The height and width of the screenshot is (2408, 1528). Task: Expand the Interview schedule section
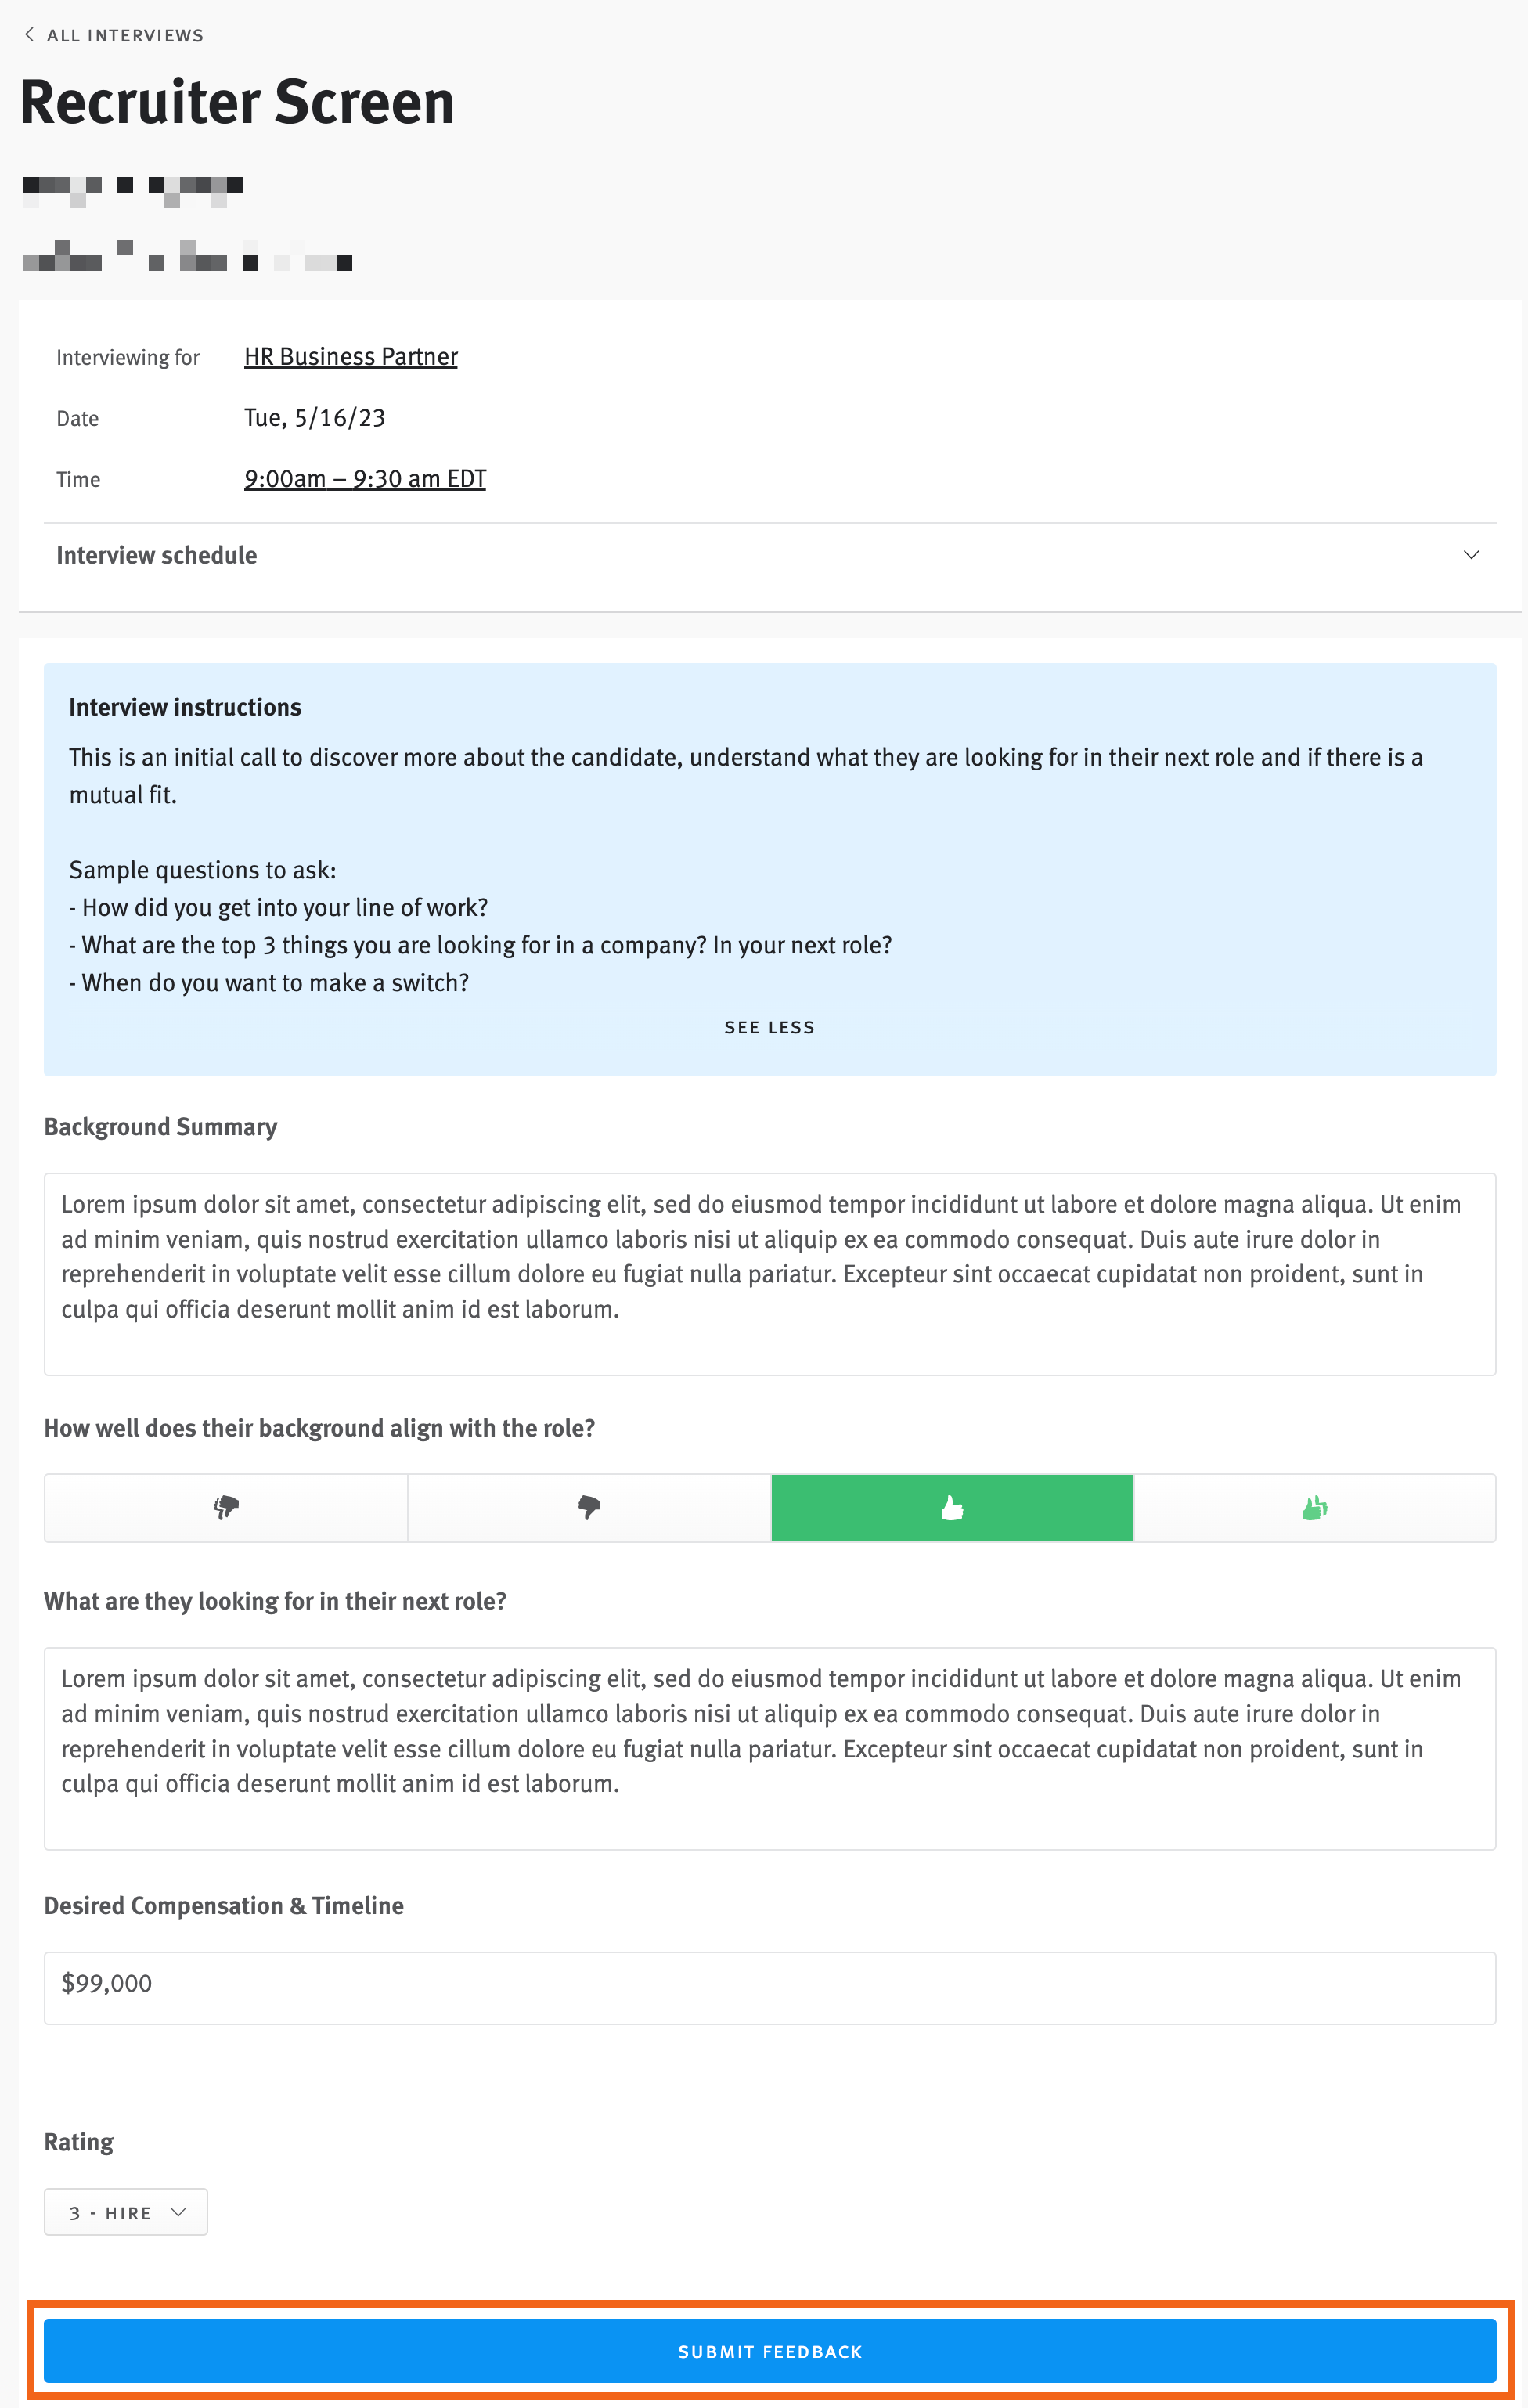(x=1471, y=555)
